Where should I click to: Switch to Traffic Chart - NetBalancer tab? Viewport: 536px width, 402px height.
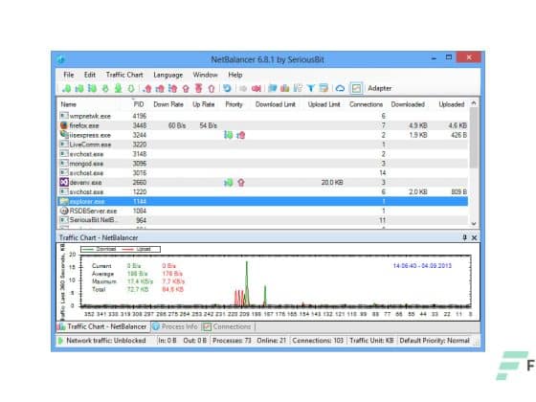pyautogui.click(x=103, y=326)
